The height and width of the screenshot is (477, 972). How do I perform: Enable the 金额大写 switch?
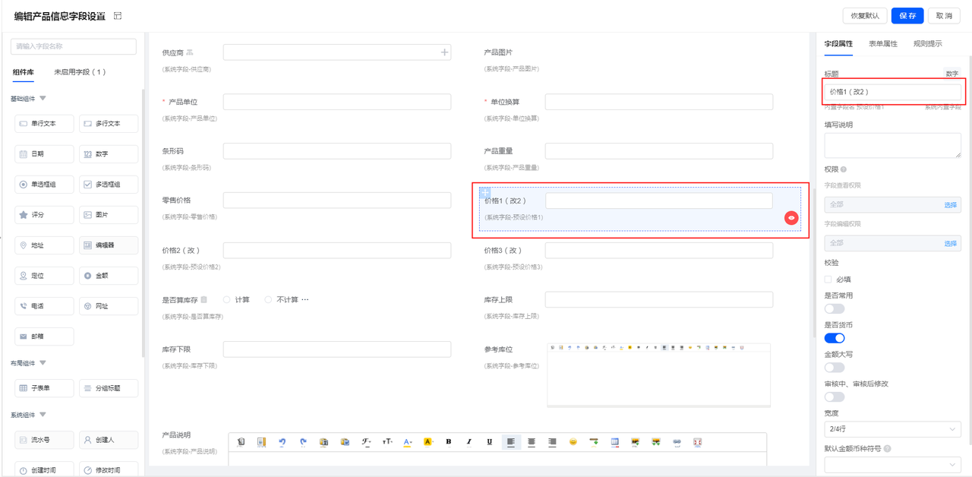[835, 368]
